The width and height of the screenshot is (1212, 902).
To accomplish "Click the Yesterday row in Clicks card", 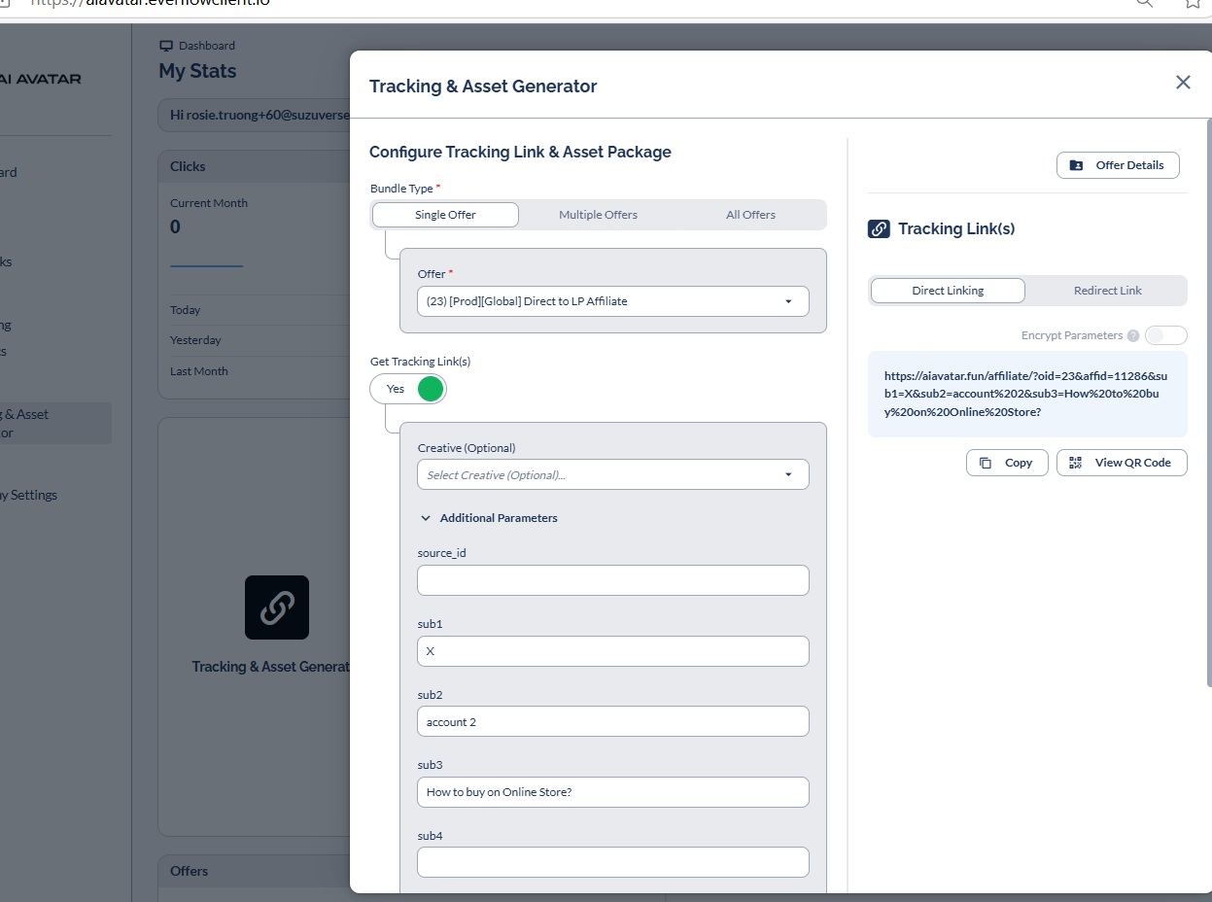I will [260, 340].
